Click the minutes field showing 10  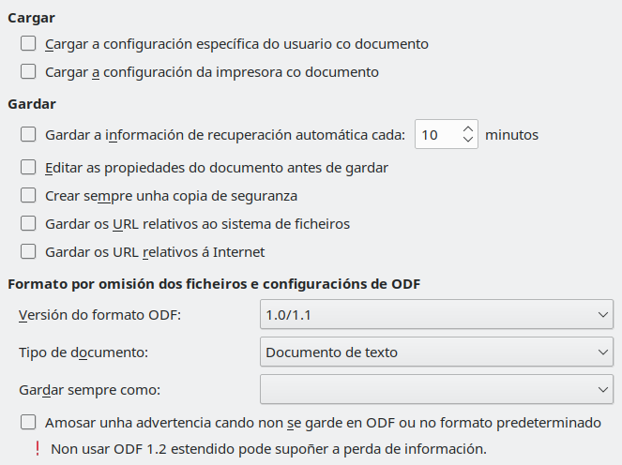[x=435, y=134]
